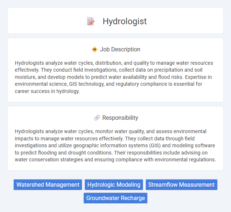231x212 pixels.
Task: Click the Responsibility heading
Action: pos(120,118)
